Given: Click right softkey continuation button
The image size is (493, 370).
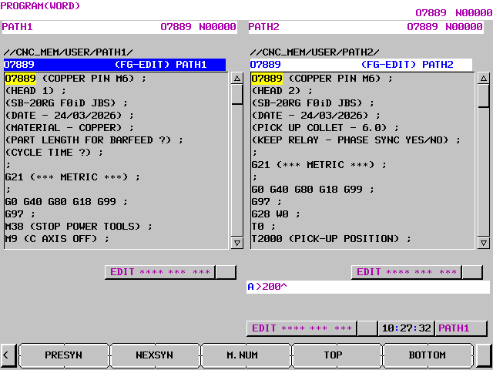Looking at the screenshot, I should click(x=484, y=355).
